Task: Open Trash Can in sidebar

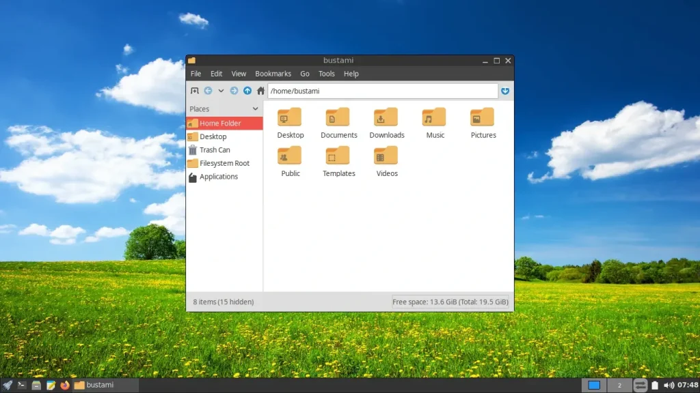Action: coord(224,149)
